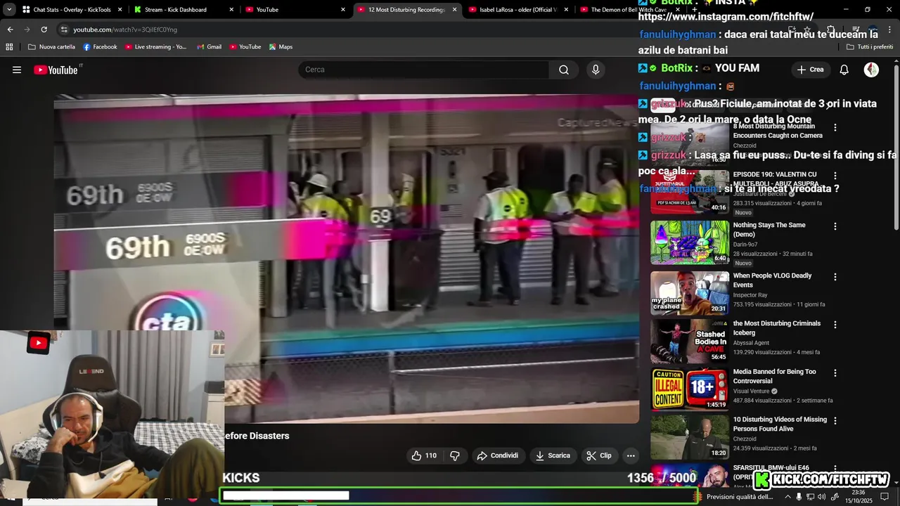The height and width of the screenshot is (506, 900).
Task: Open menu for Nothing Stays The Same (Demo)
Action: click(835, 226)
